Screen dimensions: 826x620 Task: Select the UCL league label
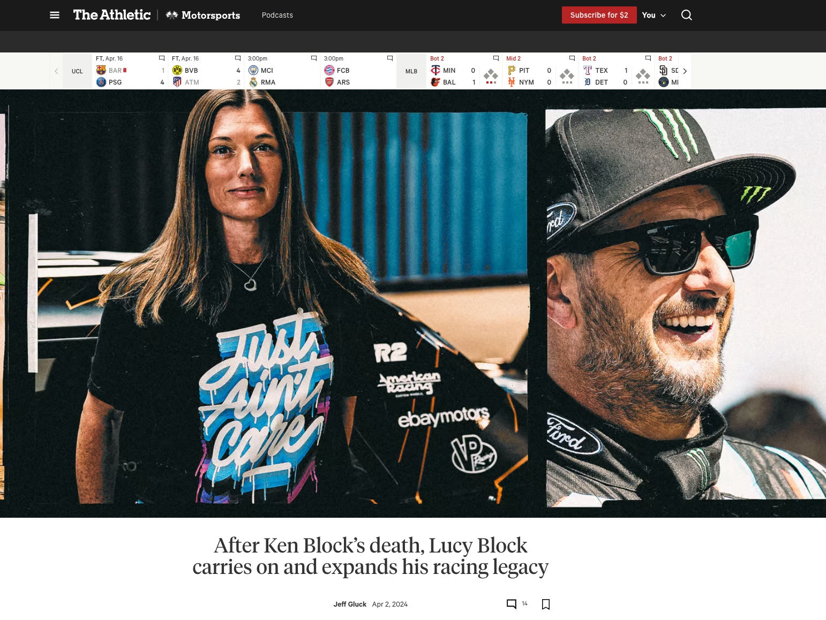(77, 71)
